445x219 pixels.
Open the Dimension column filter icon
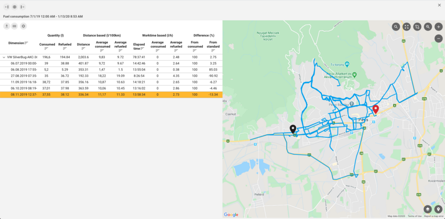pos(26,43)
